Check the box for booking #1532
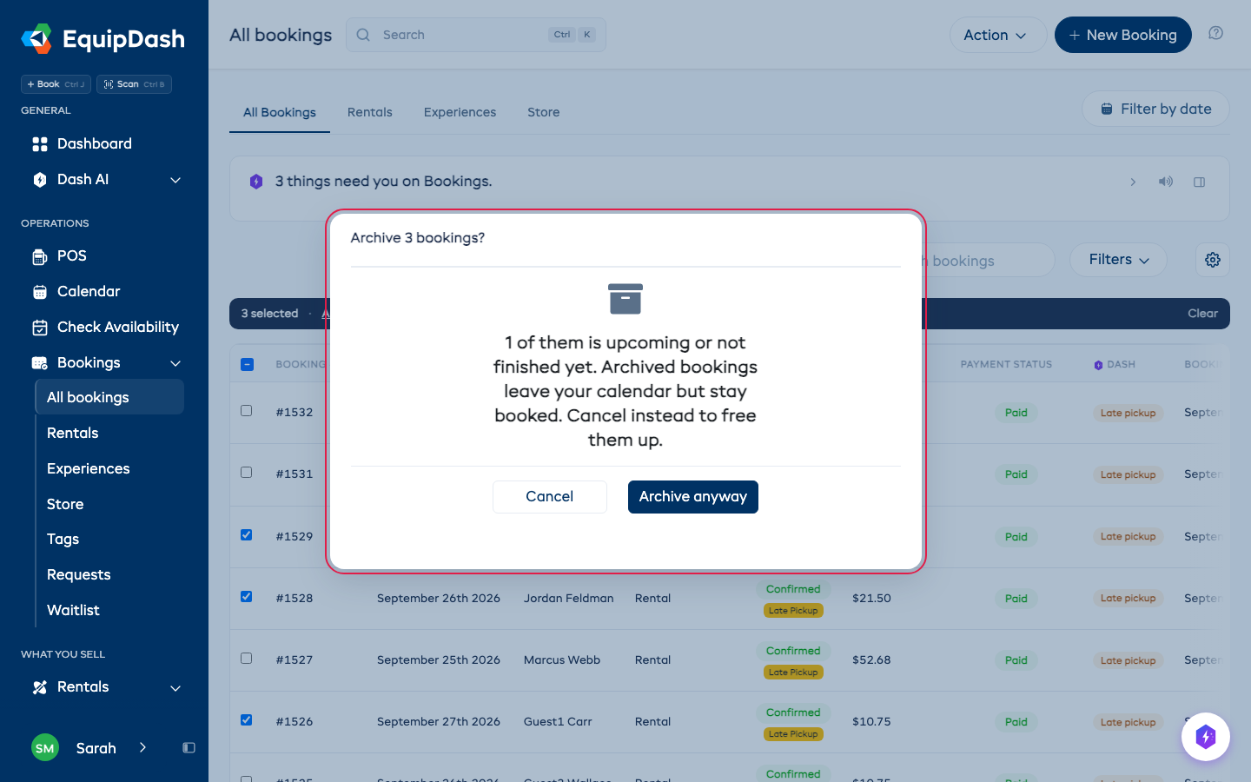Screen dimensions: 1251x782 tap(247, 410)
